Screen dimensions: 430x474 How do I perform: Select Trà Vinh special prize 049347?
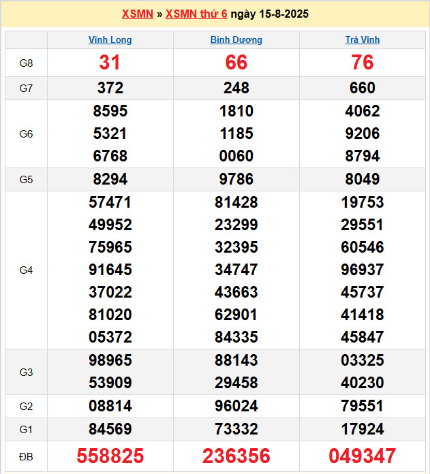click(363, 456)
